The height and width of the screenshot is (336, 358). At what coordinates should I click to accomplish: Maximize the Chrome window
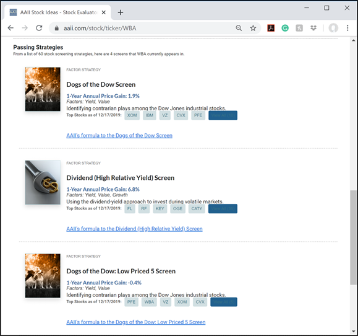(x=326, y=8)
